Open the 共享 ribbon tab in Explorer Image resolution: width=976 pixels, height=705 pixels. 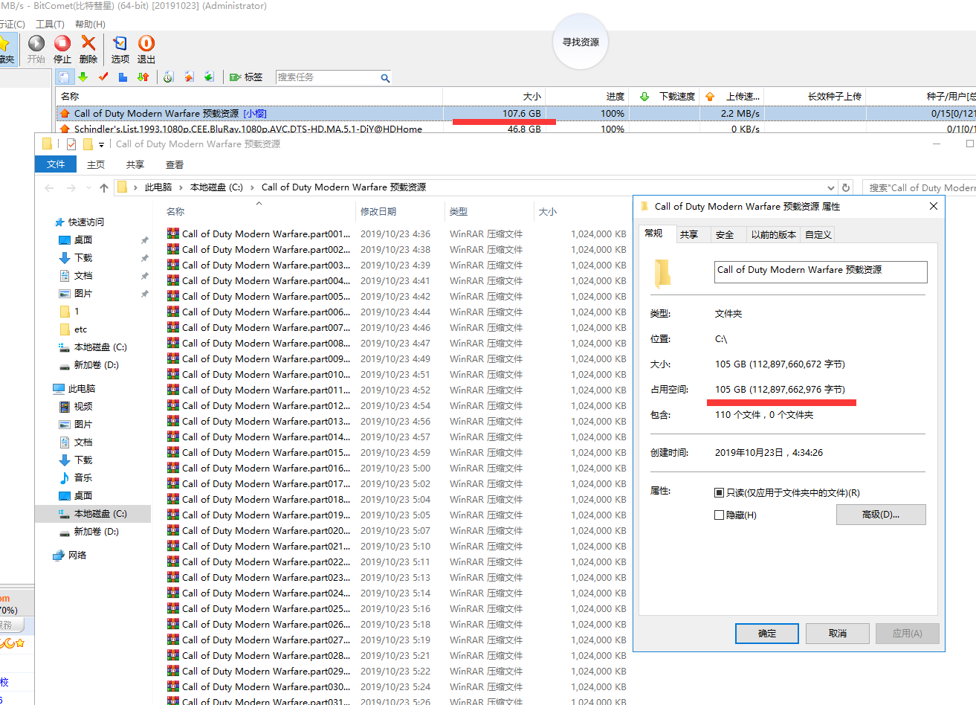click(135, 164)
